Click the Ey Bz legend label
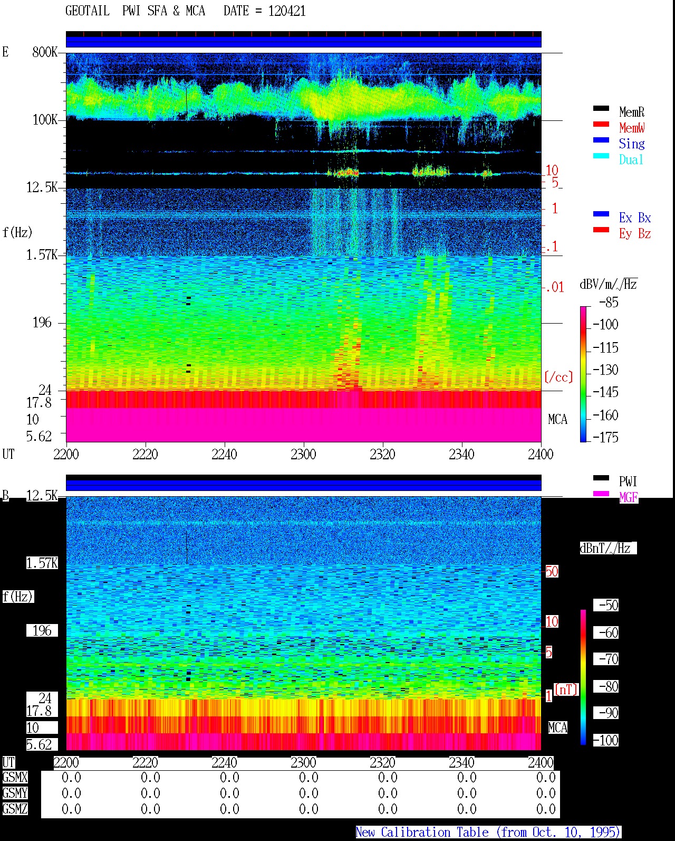The height and width of the screenshot is (841, 675). [635, 233]
